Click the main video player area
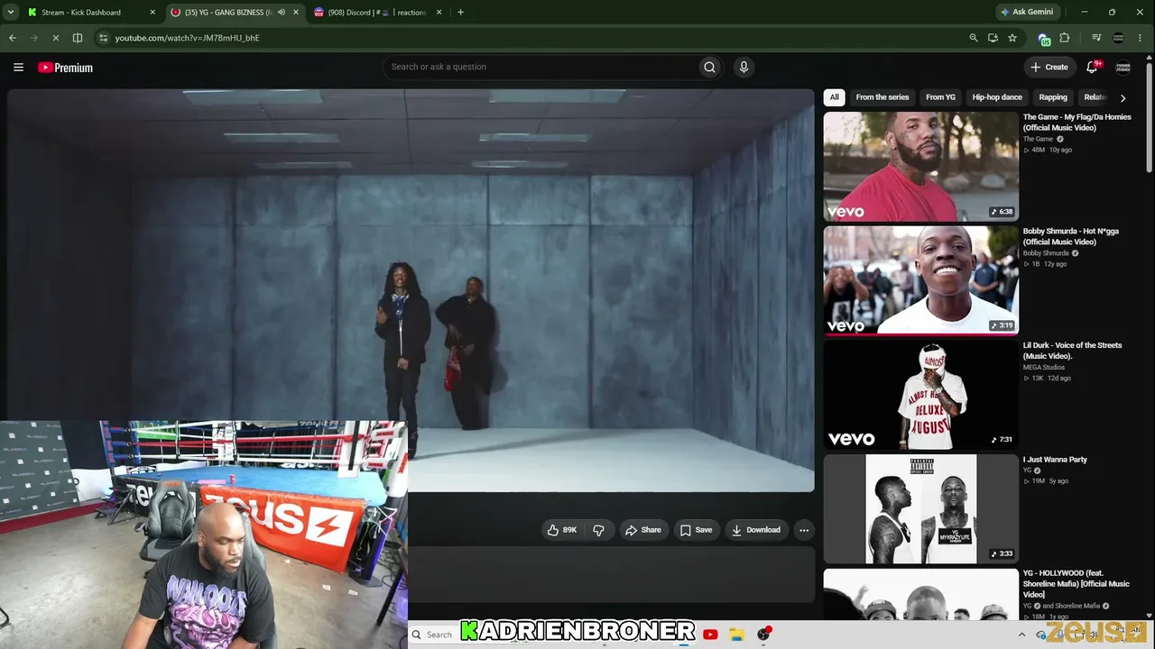 411,290
